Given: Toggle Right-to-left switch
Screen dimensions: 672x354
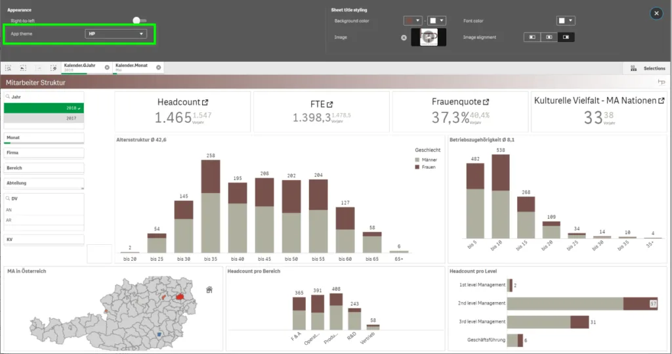Looking at the screenshot, I should (139, 20).
